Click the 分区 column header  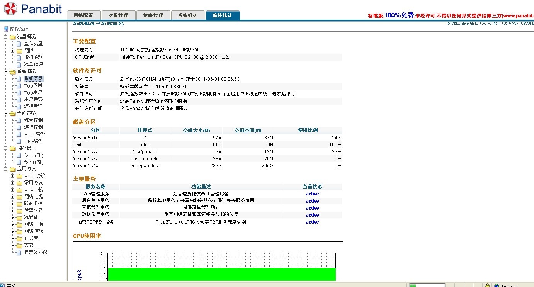click(95, 131)
